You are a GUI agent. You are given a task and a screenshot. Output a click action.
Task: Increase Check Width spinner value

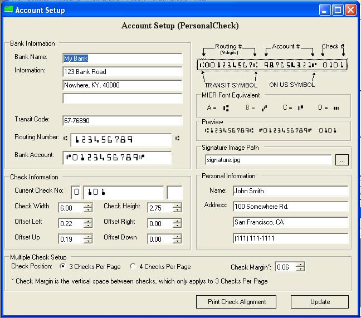pyautogui.click(x=88, y=205)
